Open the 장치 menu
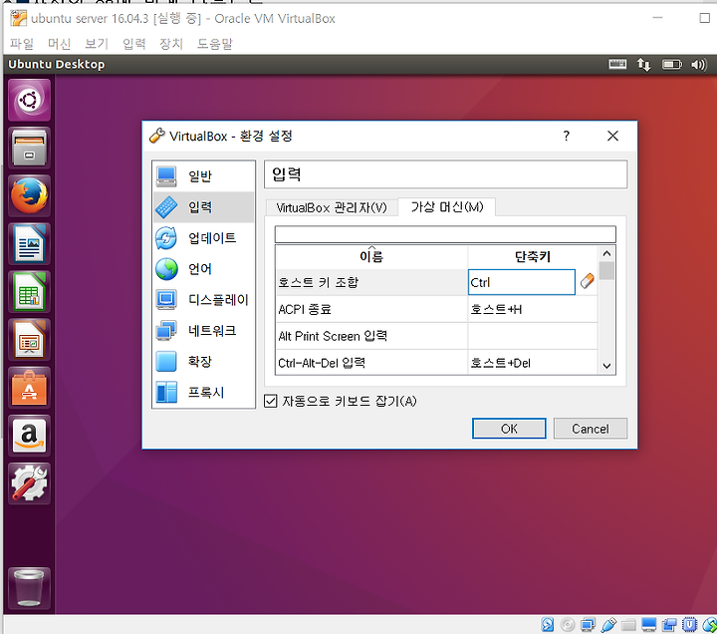 pyautogui.click(x=171, y=44)
